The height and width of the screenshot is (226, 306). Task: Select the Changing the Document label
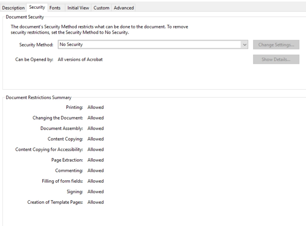(57, 118)
